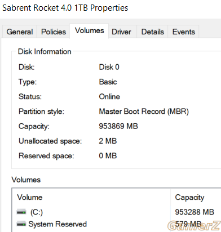The height and width of the screenshot is (232, 221).
Task: Click the 2 MB unallocated space value
Action: [x=108, y=141]
